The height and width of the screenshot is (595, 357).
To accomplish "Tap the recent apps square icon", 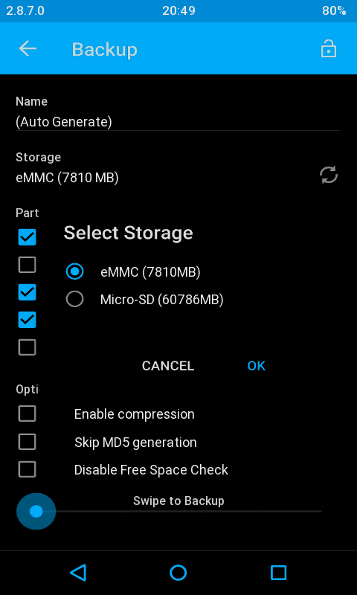I will click(278, 573).
